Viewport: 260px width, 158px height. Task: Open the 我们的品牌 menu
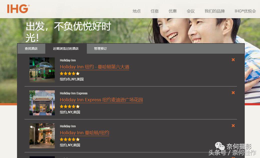tap(214, 11)
